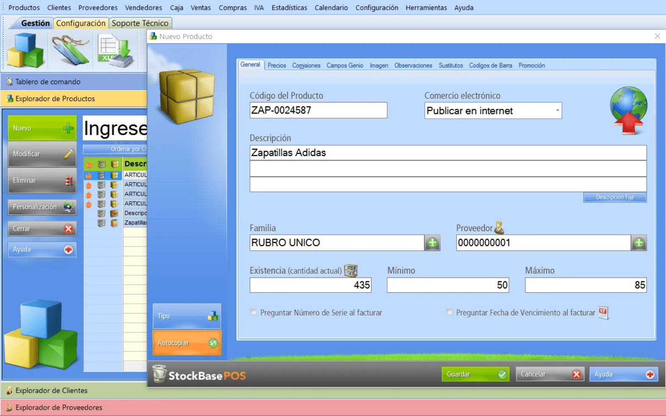Switch to the Sustitutos tab
Screen dimensions: 666x416
click(x=451, y=65)
